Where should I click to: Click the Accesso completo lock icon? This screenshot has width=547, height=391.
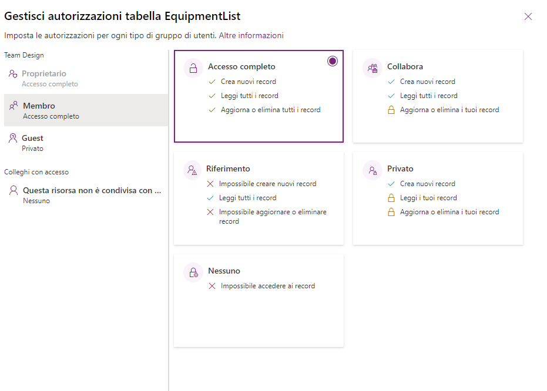193,68
